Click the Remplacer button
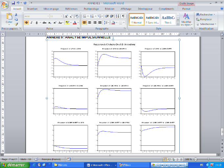224x168 pixels. tap(206, 19)
